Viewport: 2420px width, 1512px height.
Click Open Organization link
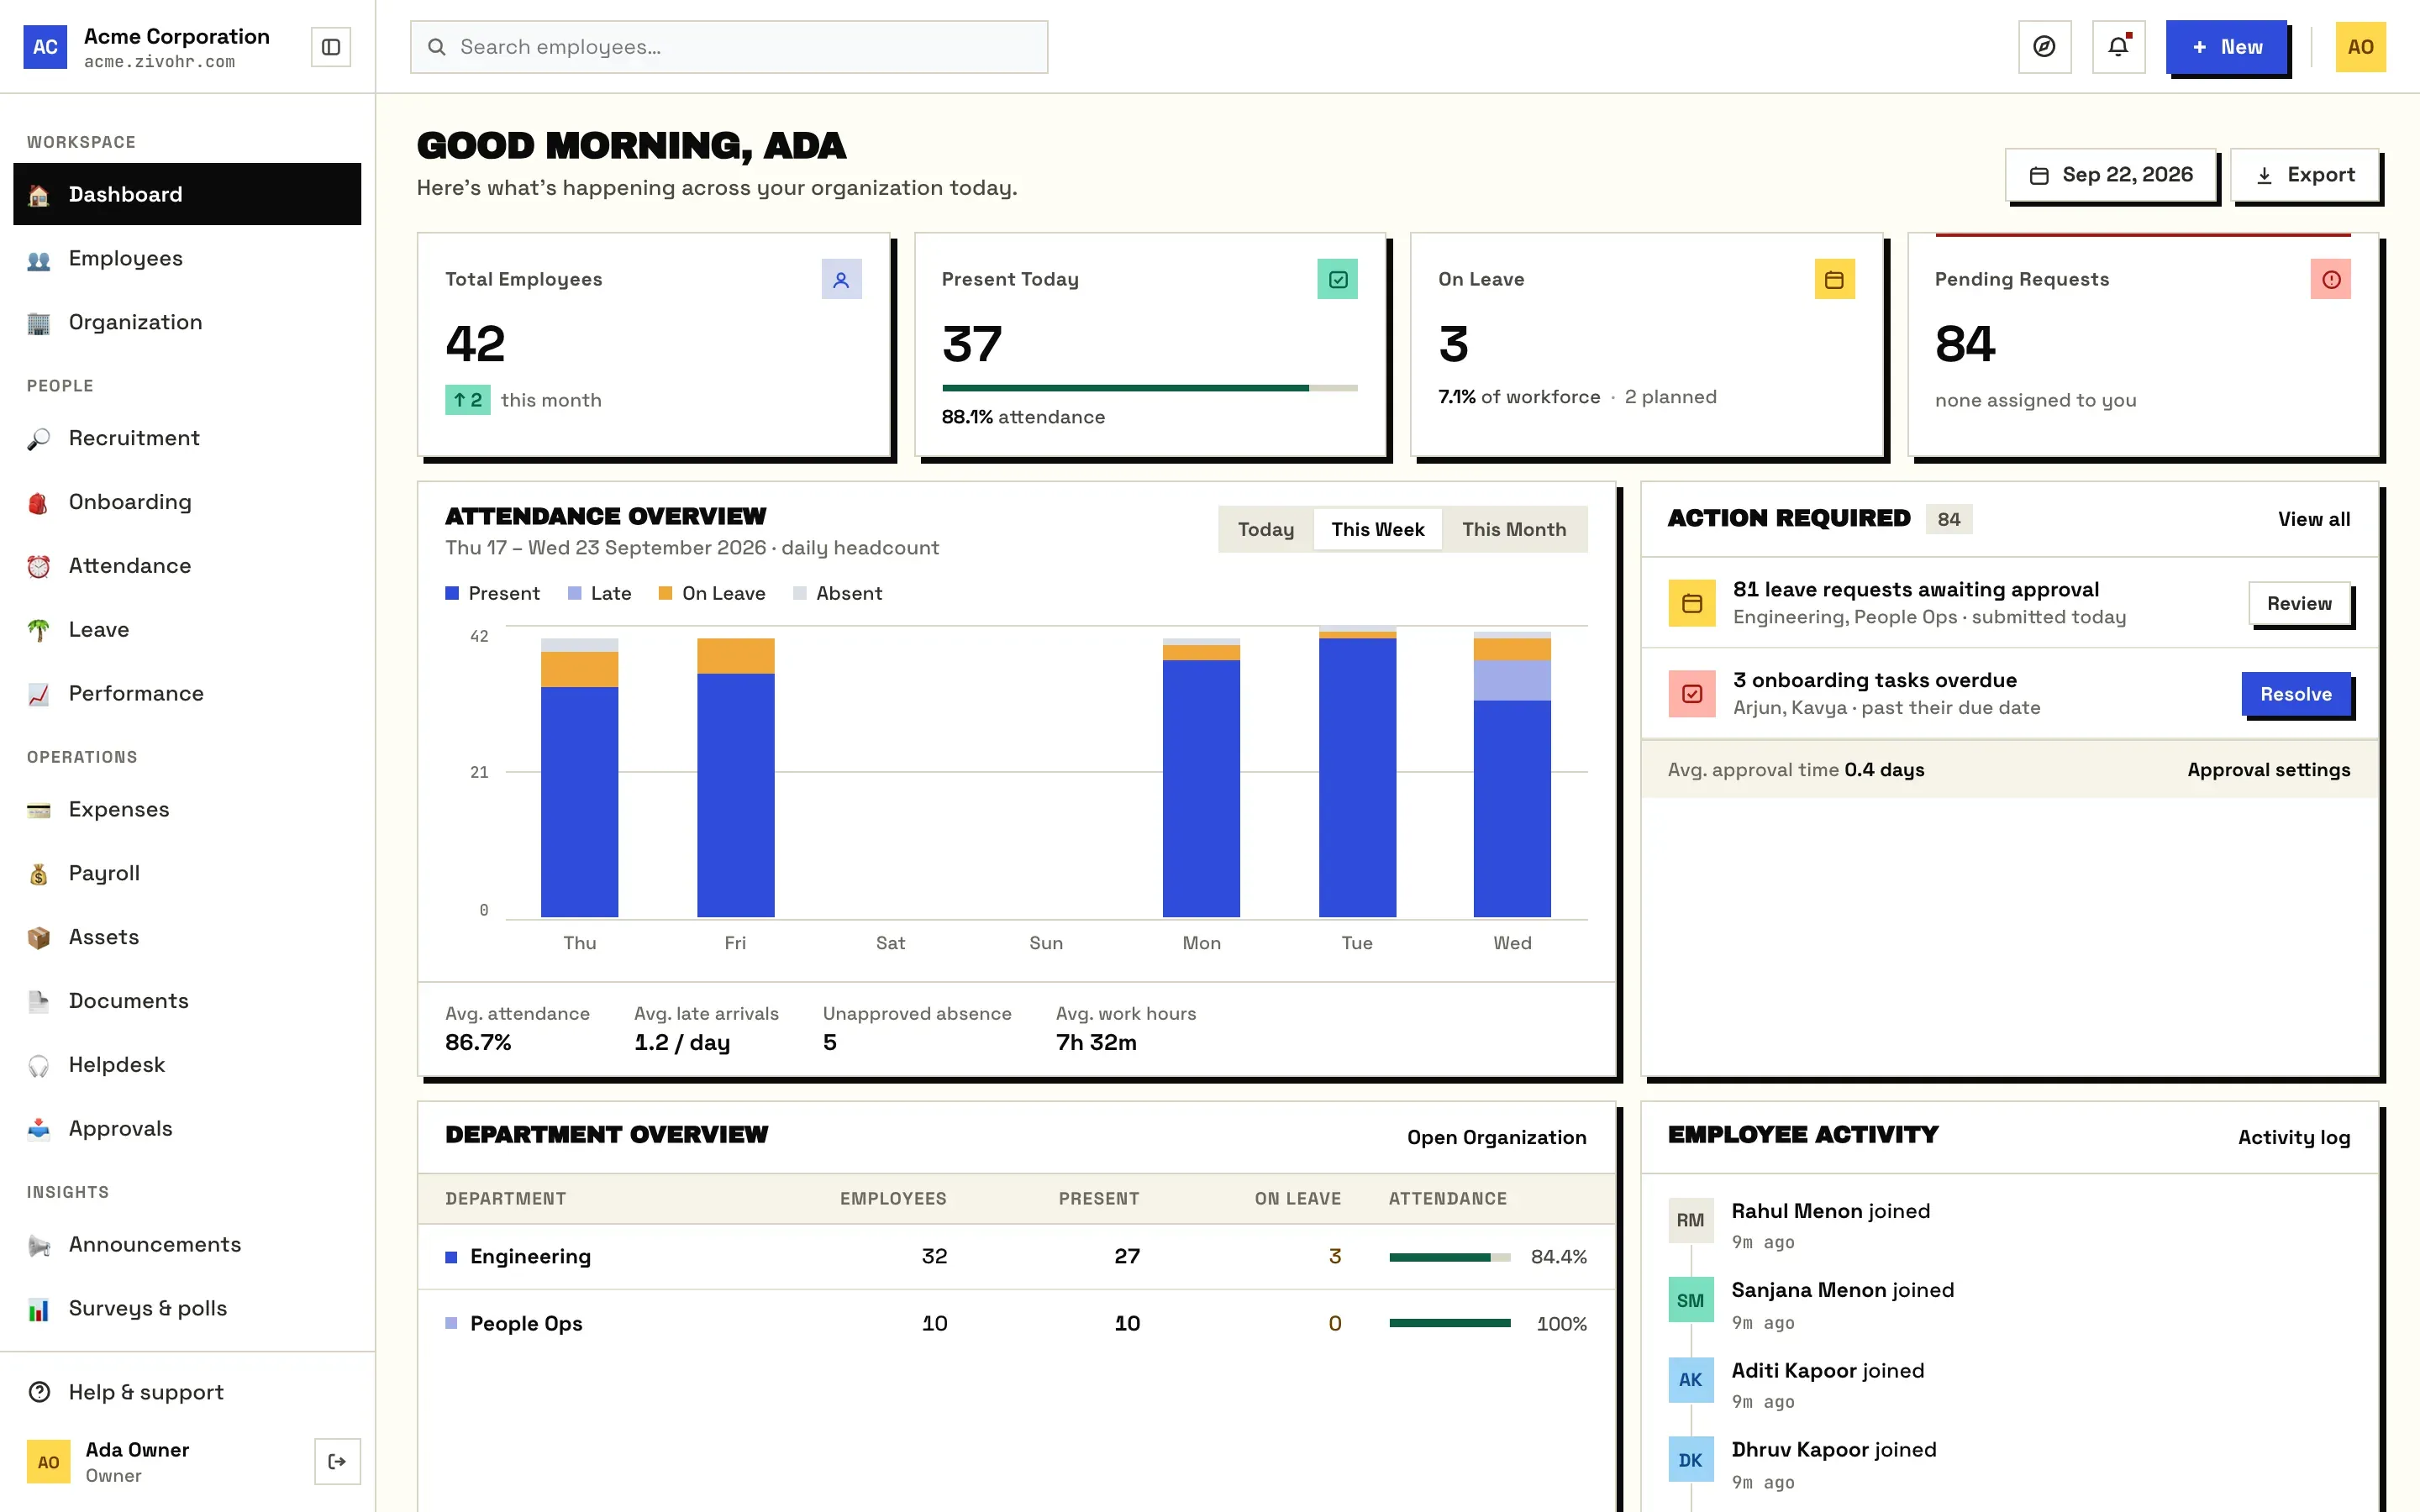tap(1496, 1137)
